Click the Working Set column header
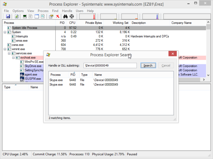This screenshot has height=159, width=213. 117,23
